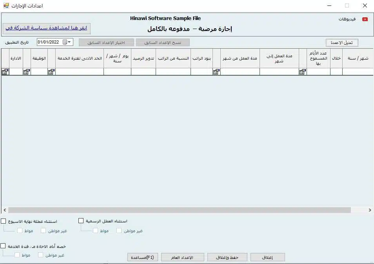Open الإعداد العام general settings

click(183, 257)
